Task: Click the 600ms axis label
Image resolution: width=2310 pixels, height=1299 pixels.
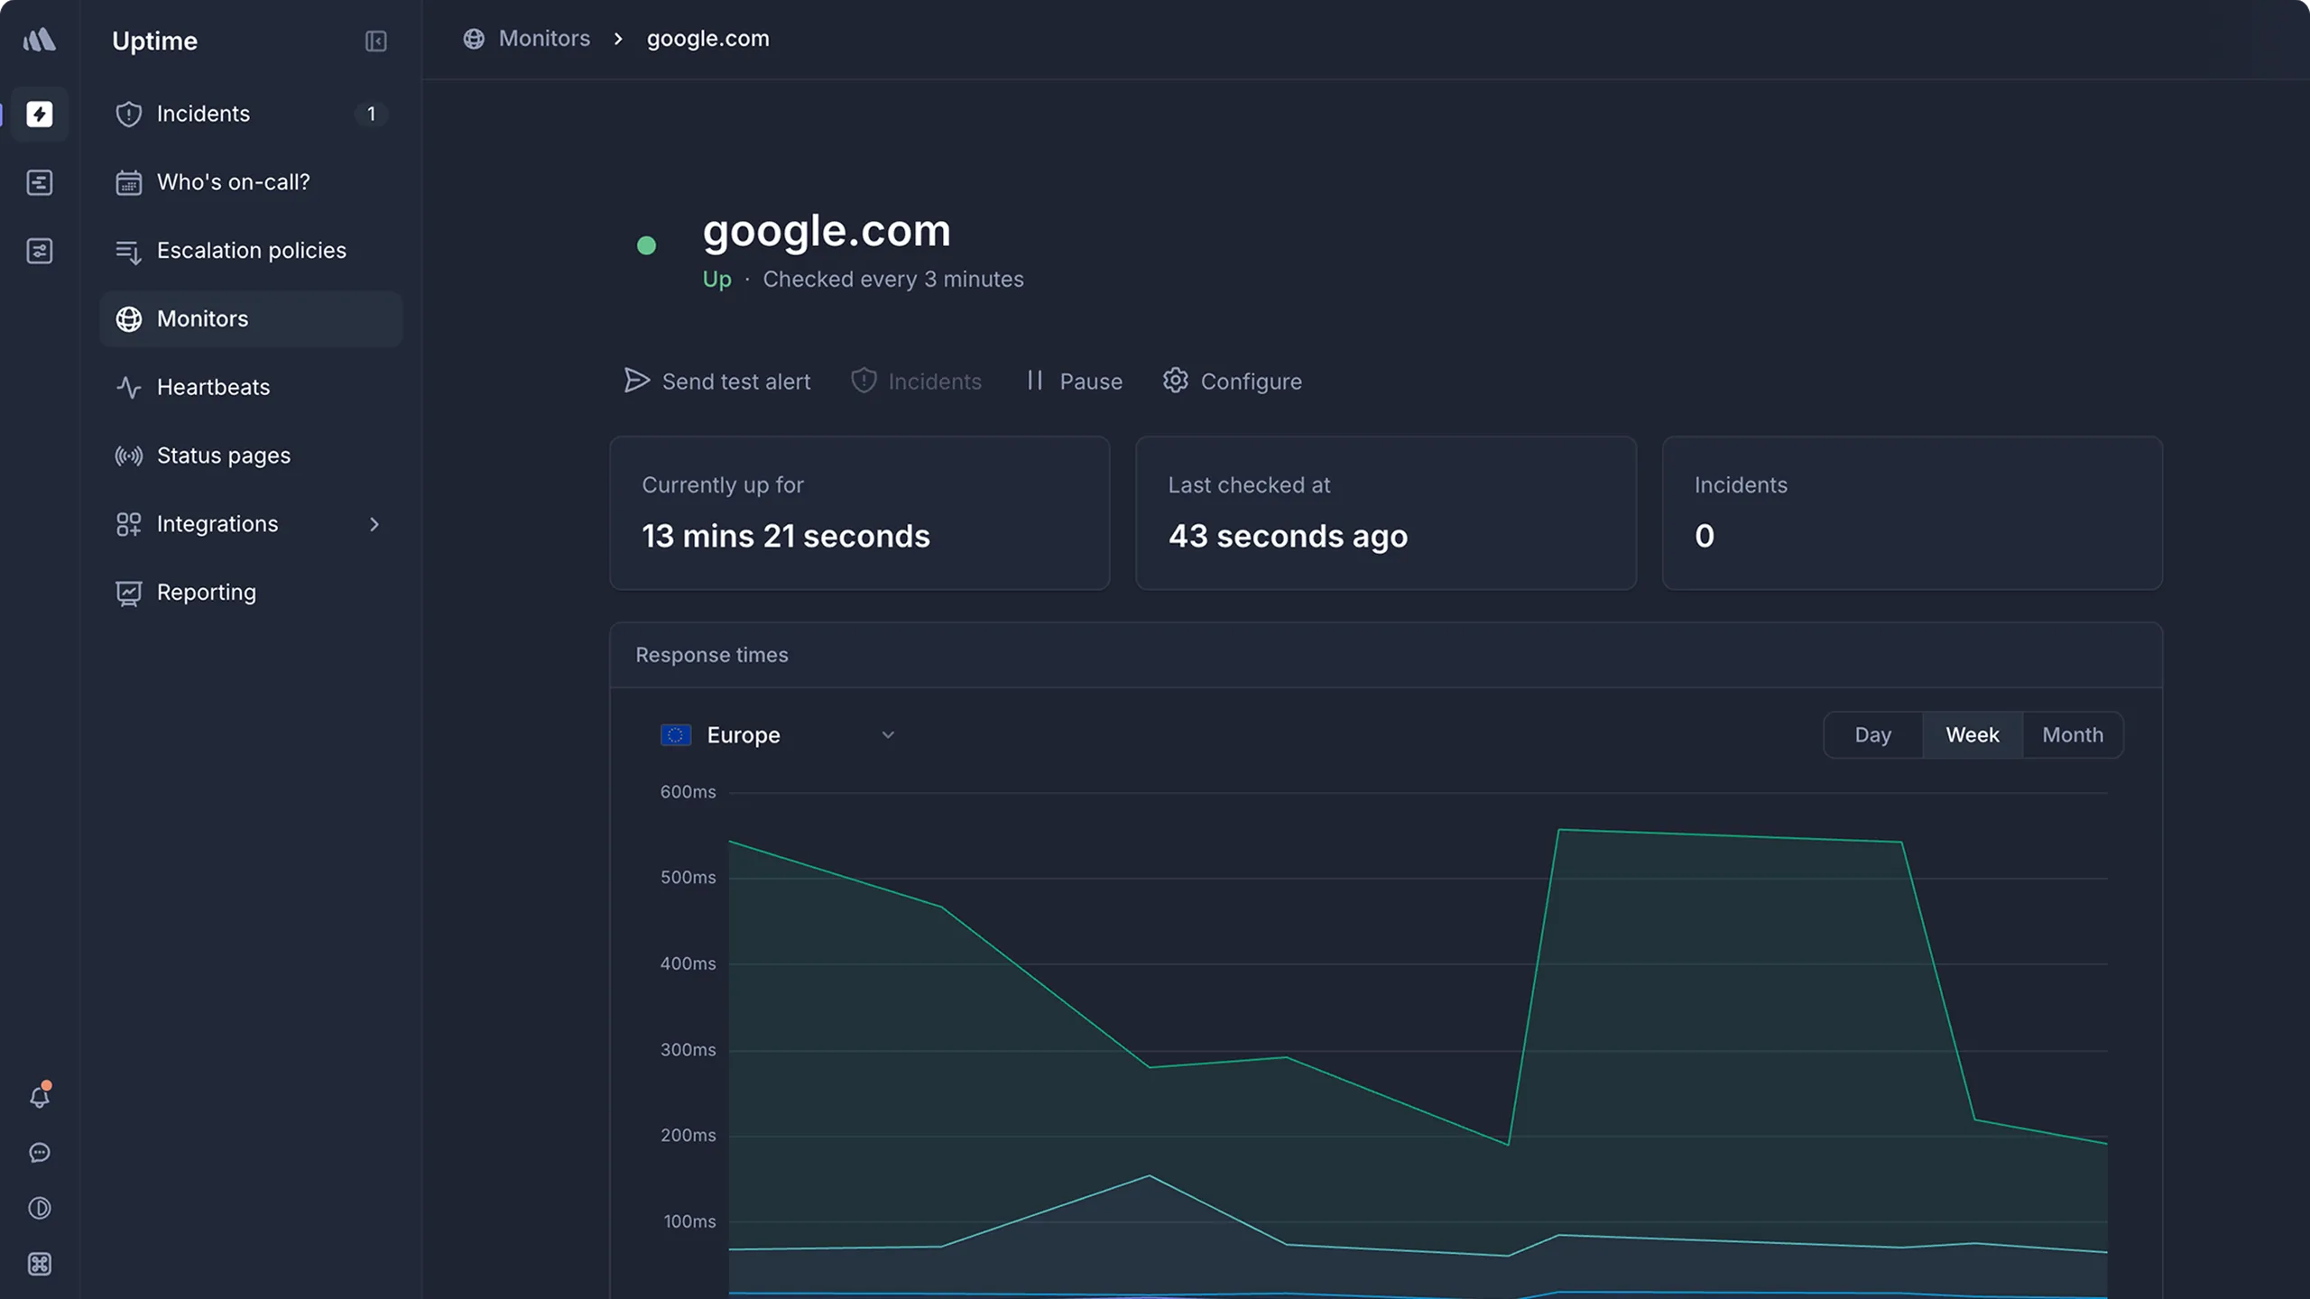Action: 688,792
